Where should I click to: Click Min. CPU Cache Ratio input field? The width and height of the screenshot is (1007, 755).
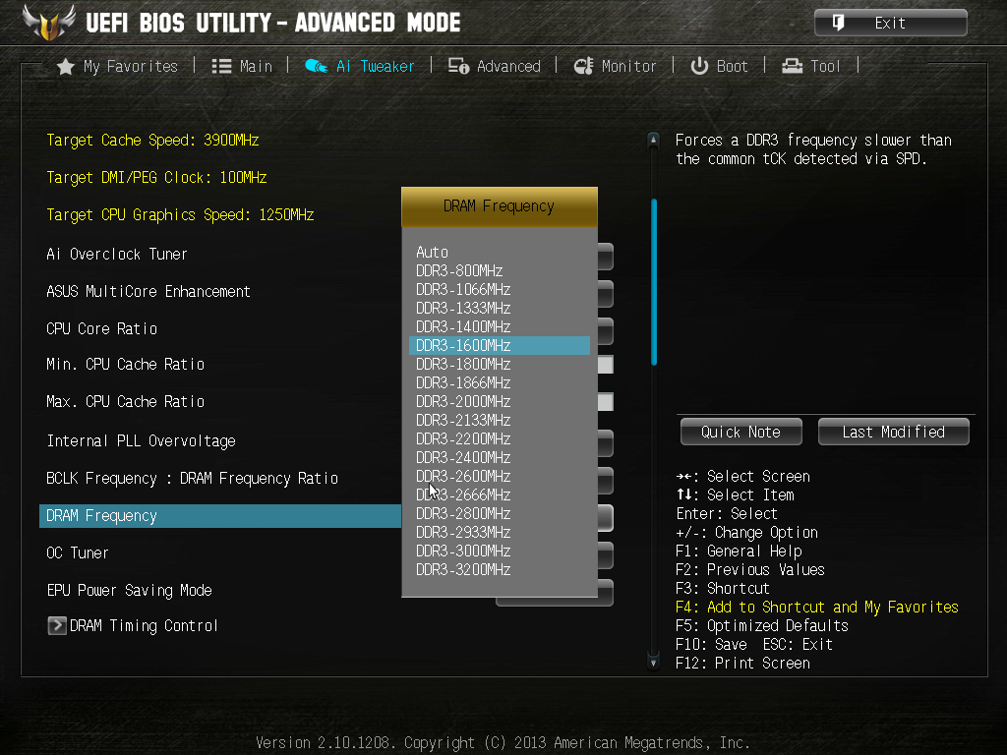(x=605, y=365)
